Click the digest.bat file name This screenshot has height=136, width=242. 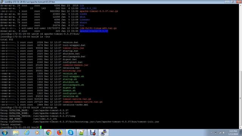[70, 59]
